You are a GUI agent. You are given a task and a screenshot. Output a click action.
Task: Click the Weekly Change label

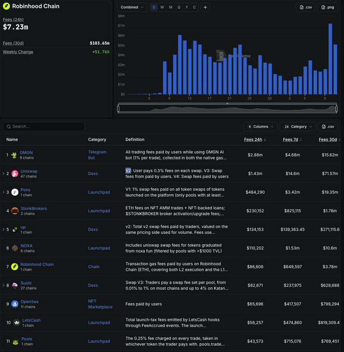pyautogui.click(x=18, y=52)
